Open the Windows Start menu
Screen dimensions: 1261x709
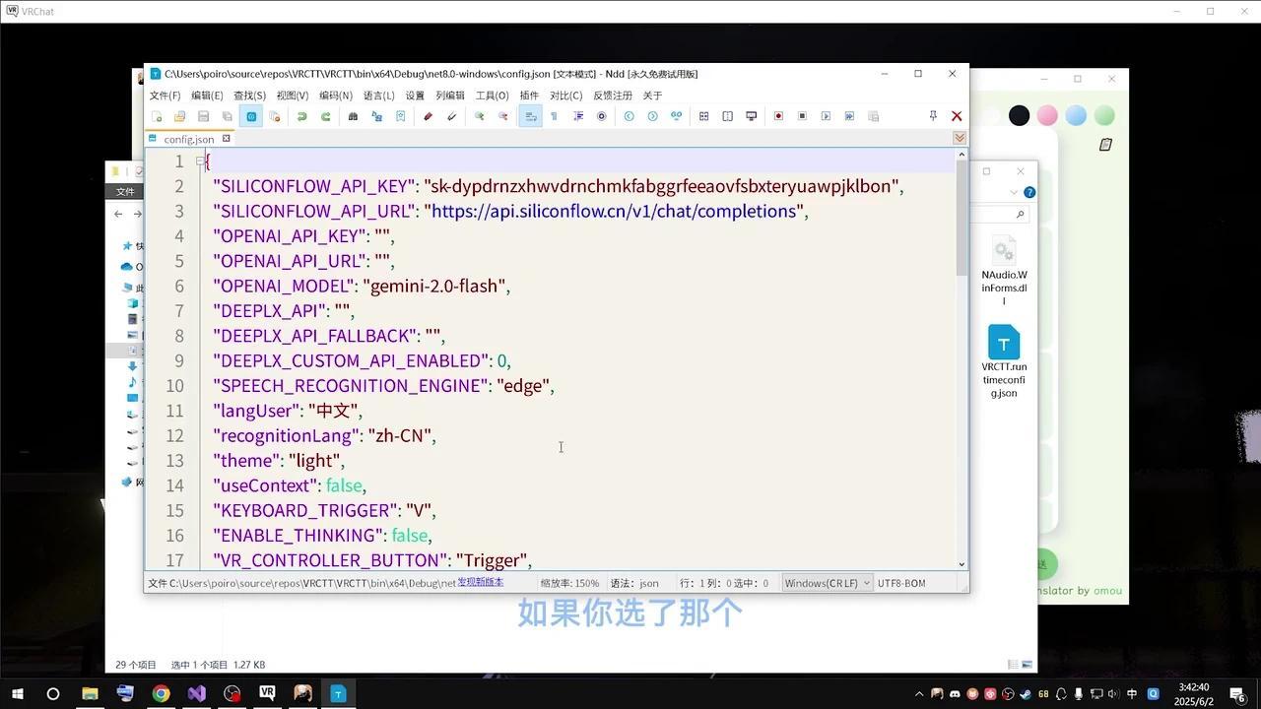18,693
